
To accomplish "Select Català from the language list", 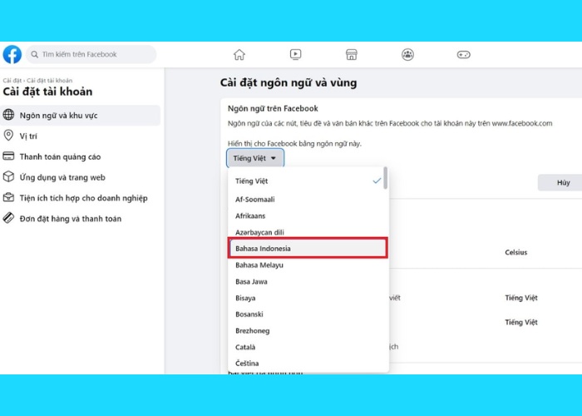I will (x=245, y=347).
